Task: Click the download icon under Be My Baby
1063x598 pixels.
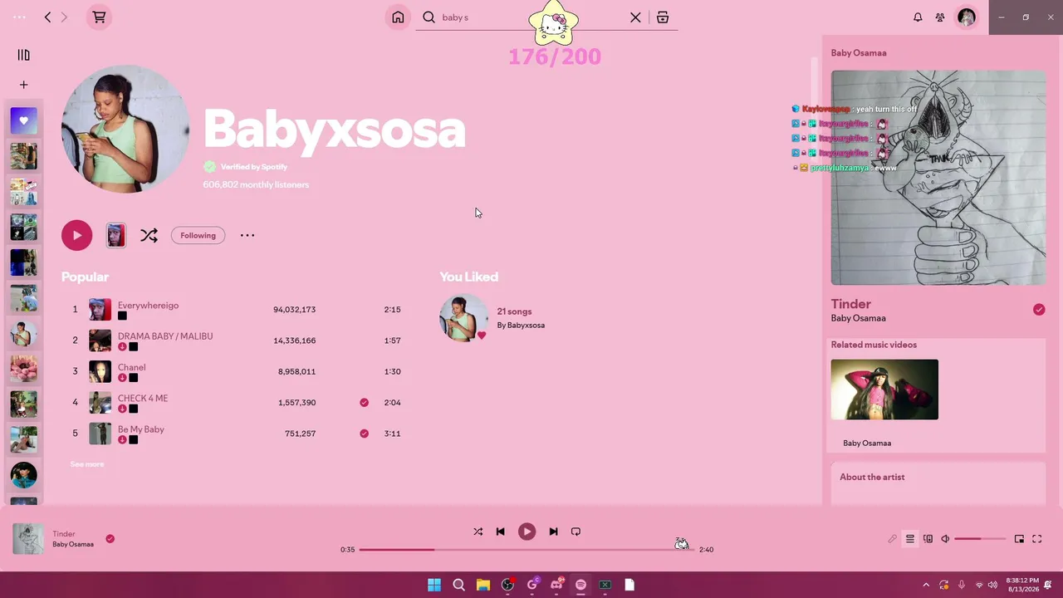Action: [x=122, y=439]
